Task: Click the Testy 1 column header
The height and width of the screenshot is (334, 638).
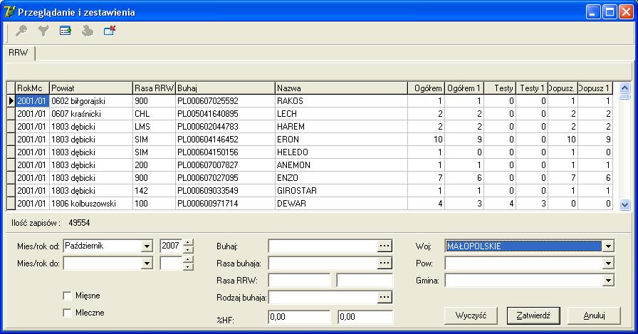Action: coord(532,88)
